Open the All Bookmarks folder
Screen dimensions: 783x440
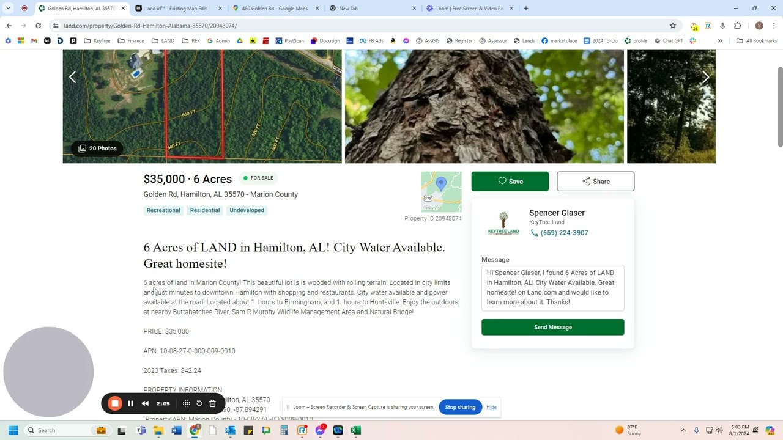(x=757, y=41)
